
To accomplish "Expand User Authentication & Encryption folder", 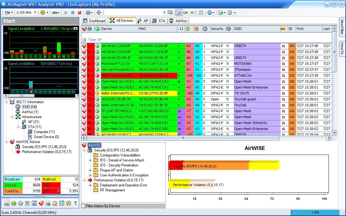I will [x=90, y=175].
